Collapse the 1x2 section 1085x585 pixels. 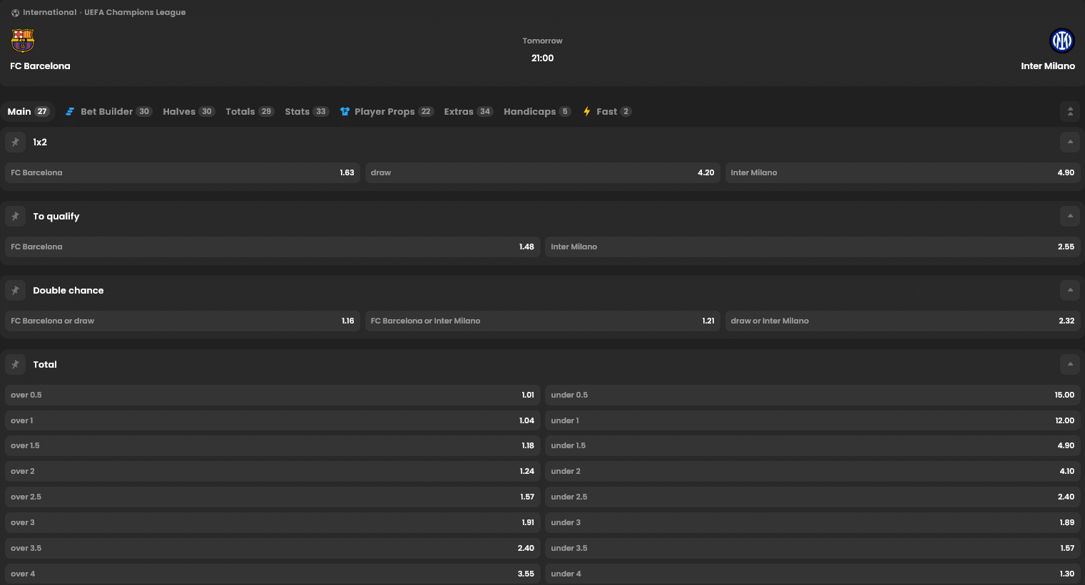point(1070,142)
